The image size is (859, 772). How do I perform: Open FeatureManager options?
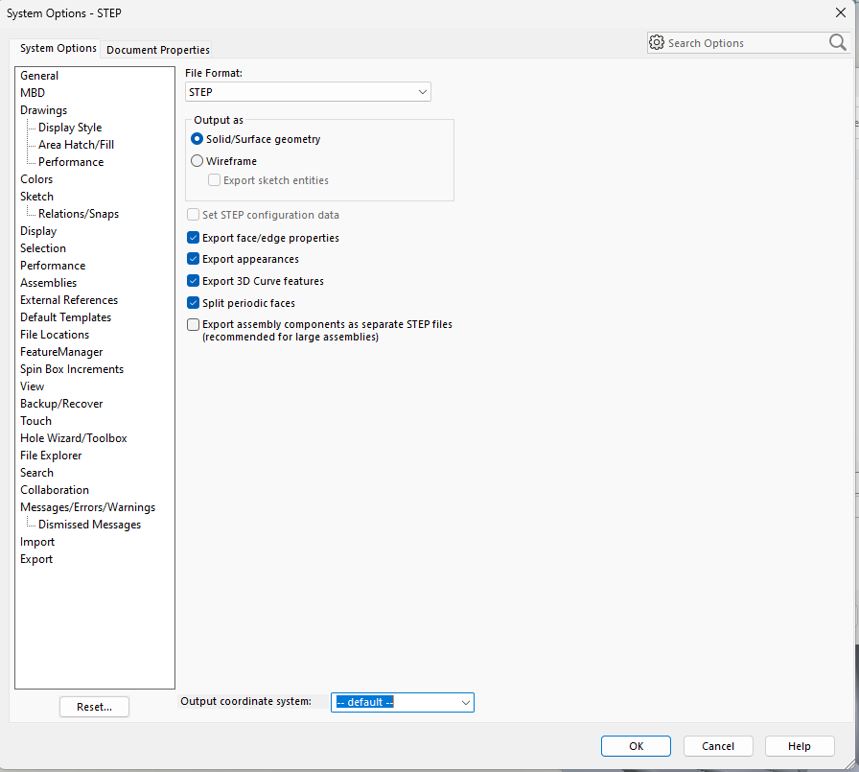point(61,352)
